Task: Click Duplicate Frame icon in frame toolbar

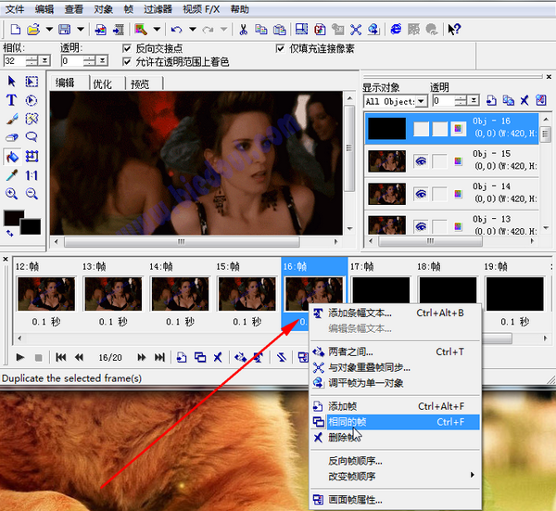Action: (x=200, y=357)
